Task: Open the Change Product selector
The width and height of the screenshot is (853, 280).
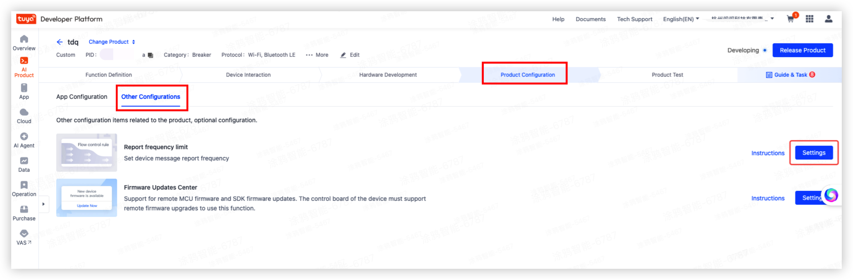Action: 111,42
